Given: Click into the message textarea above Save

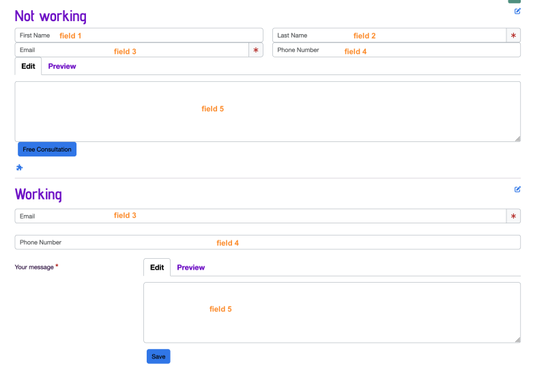Looking at the screenshot, I should click(332, 313).
